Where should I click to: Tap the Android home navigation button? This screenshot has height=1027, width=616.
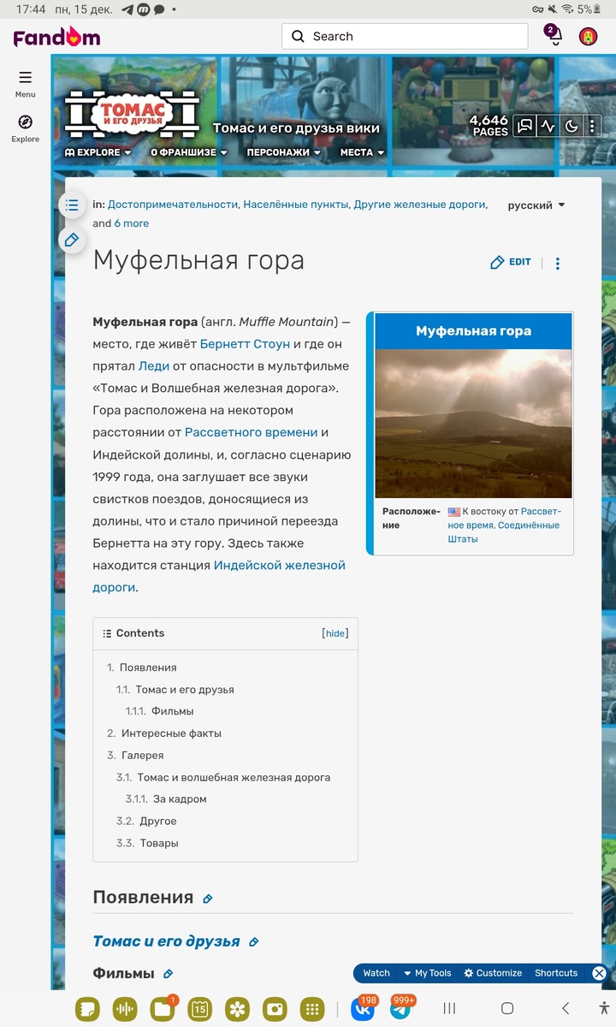pos(506,1008)
